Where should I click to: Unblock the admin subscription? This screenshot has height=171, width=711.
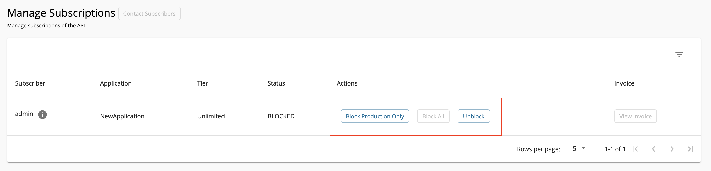click(x=473, y=116)
